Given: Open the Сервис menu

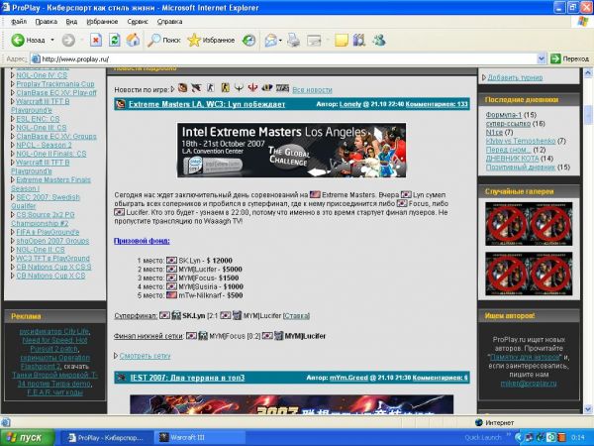Looking at the screenshot, I should pyautogui.click(x=138, y=22).
